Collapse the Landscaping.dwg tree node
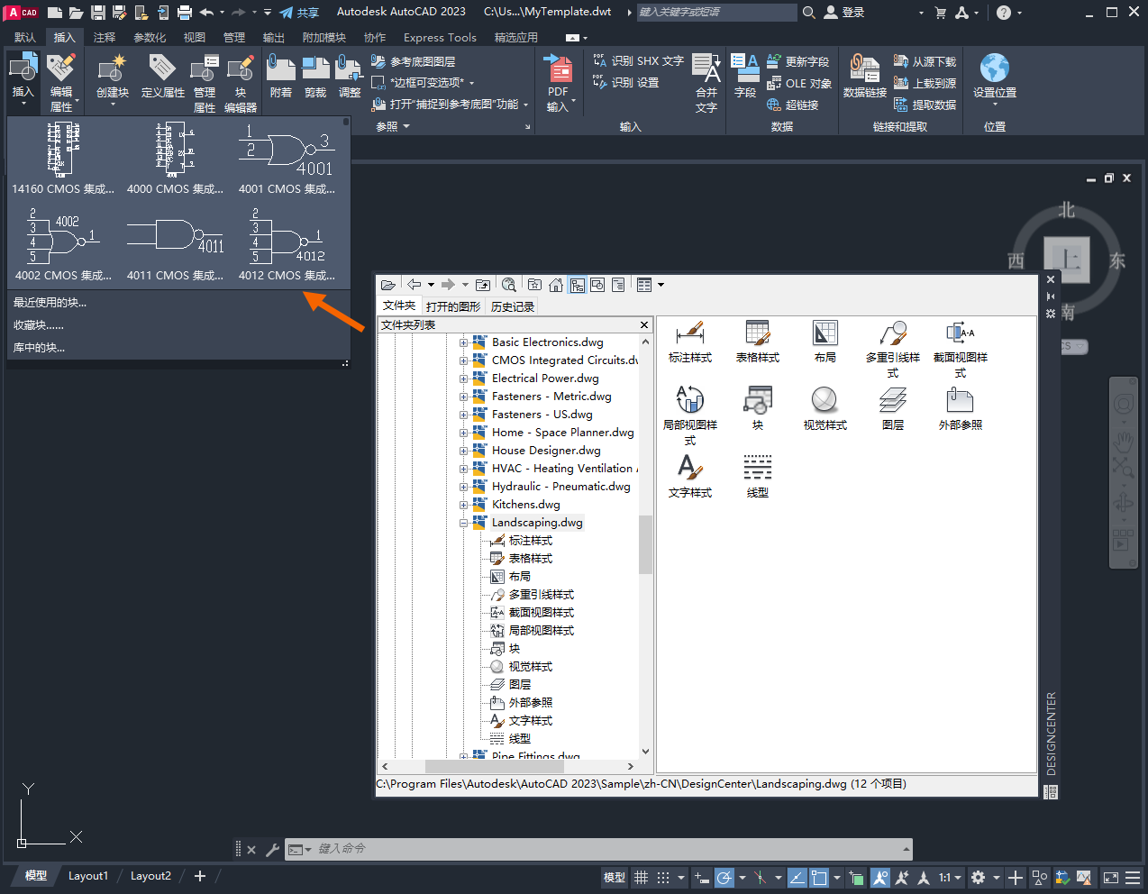 pos(464,523)
